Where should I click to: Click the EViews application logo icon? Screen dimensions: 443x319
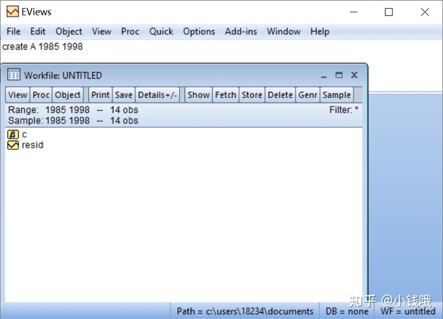click(13, 12)
